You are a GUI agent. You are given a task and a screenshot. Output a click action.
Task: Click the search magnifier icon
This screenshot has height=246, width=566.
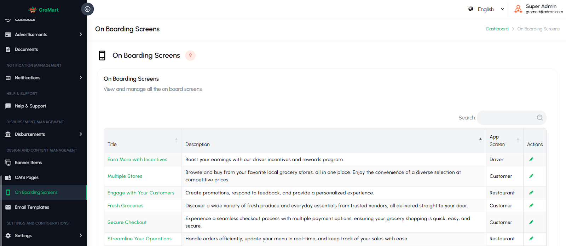(539, 118)
